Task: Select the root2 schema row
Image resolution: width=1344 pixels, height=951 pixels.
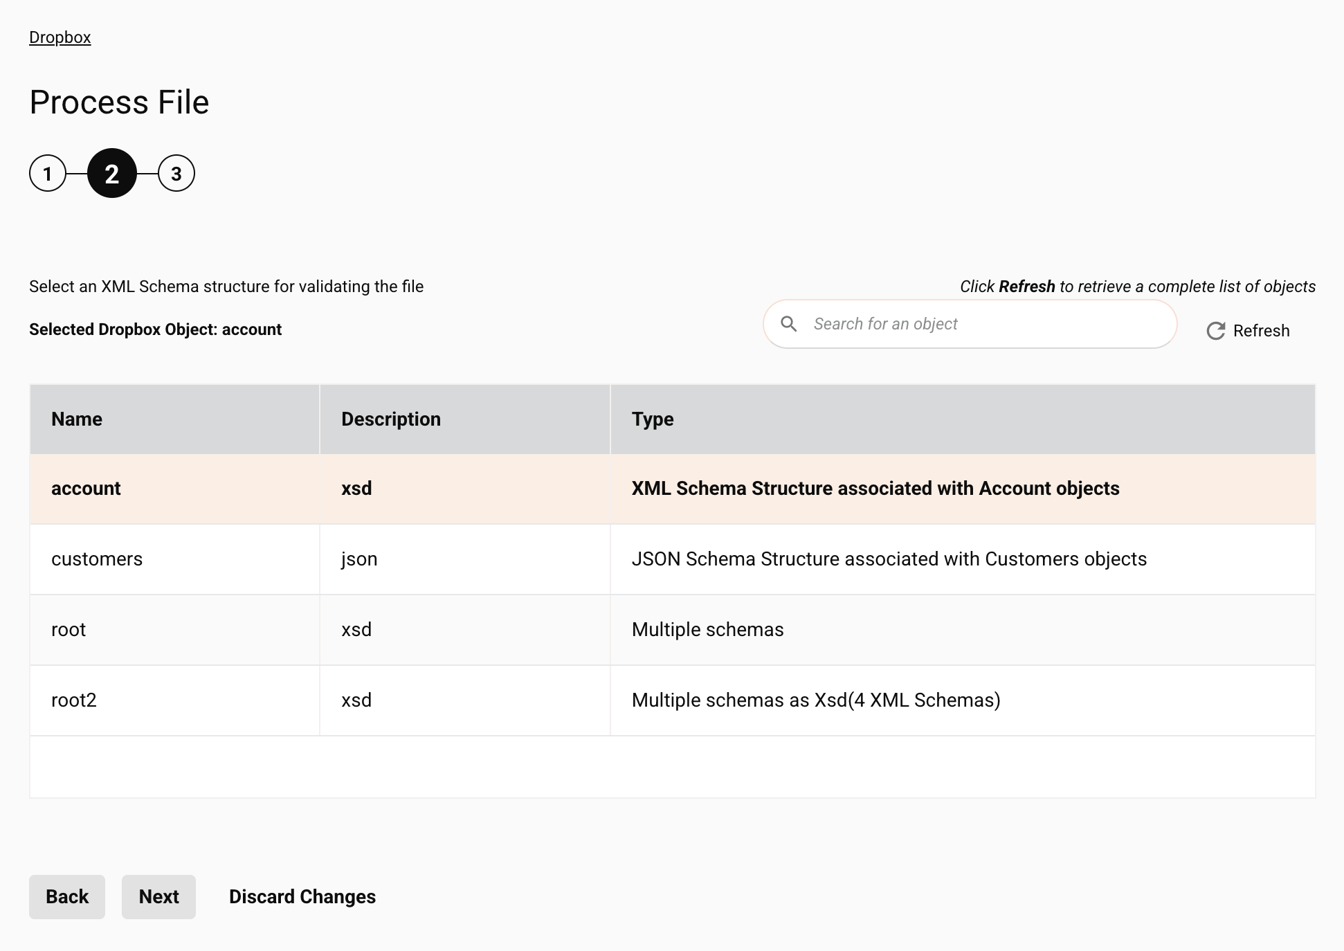Action: [73, 700]
